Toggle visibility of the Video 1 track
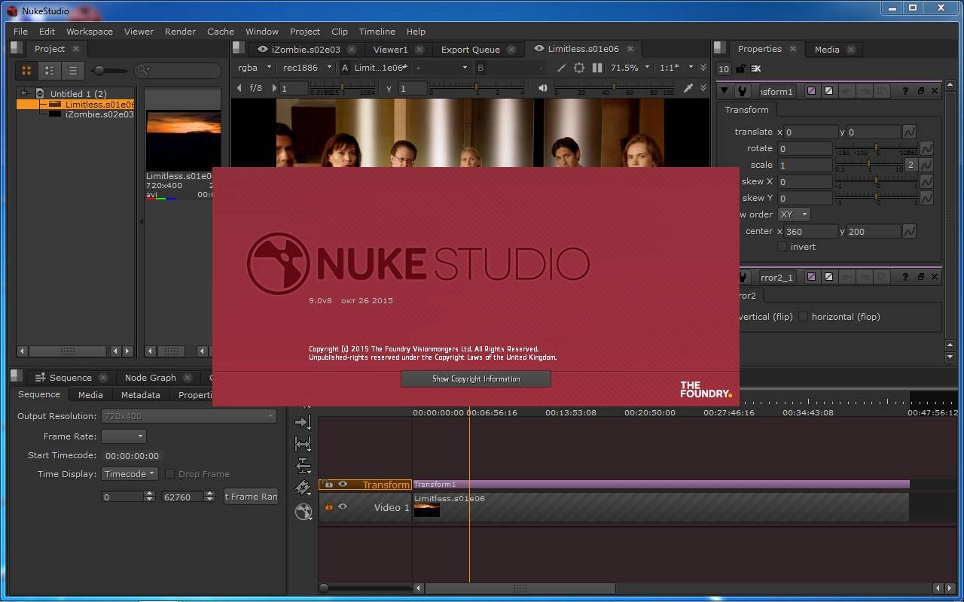The height and width of the screenshot is (602, 964). pyautogui.click(x=343, y=507)
